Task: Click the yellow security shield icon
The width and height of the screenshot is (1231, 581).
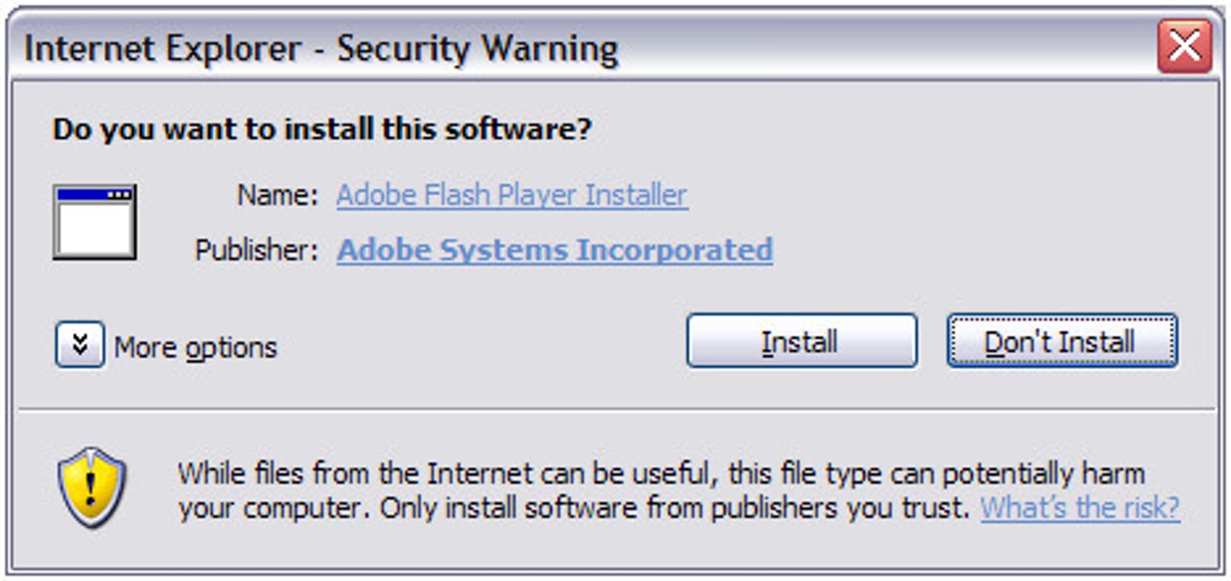Action: (x=92, y=486)
